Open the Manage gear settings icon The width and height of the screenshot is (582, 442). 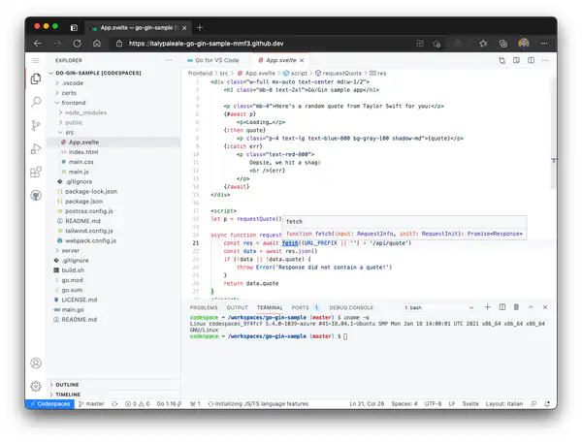click(36, 386)
